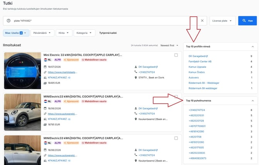259x165 pixels.
Task: Click the marktplaats URL link in first listing
Action: click(63, 72)
